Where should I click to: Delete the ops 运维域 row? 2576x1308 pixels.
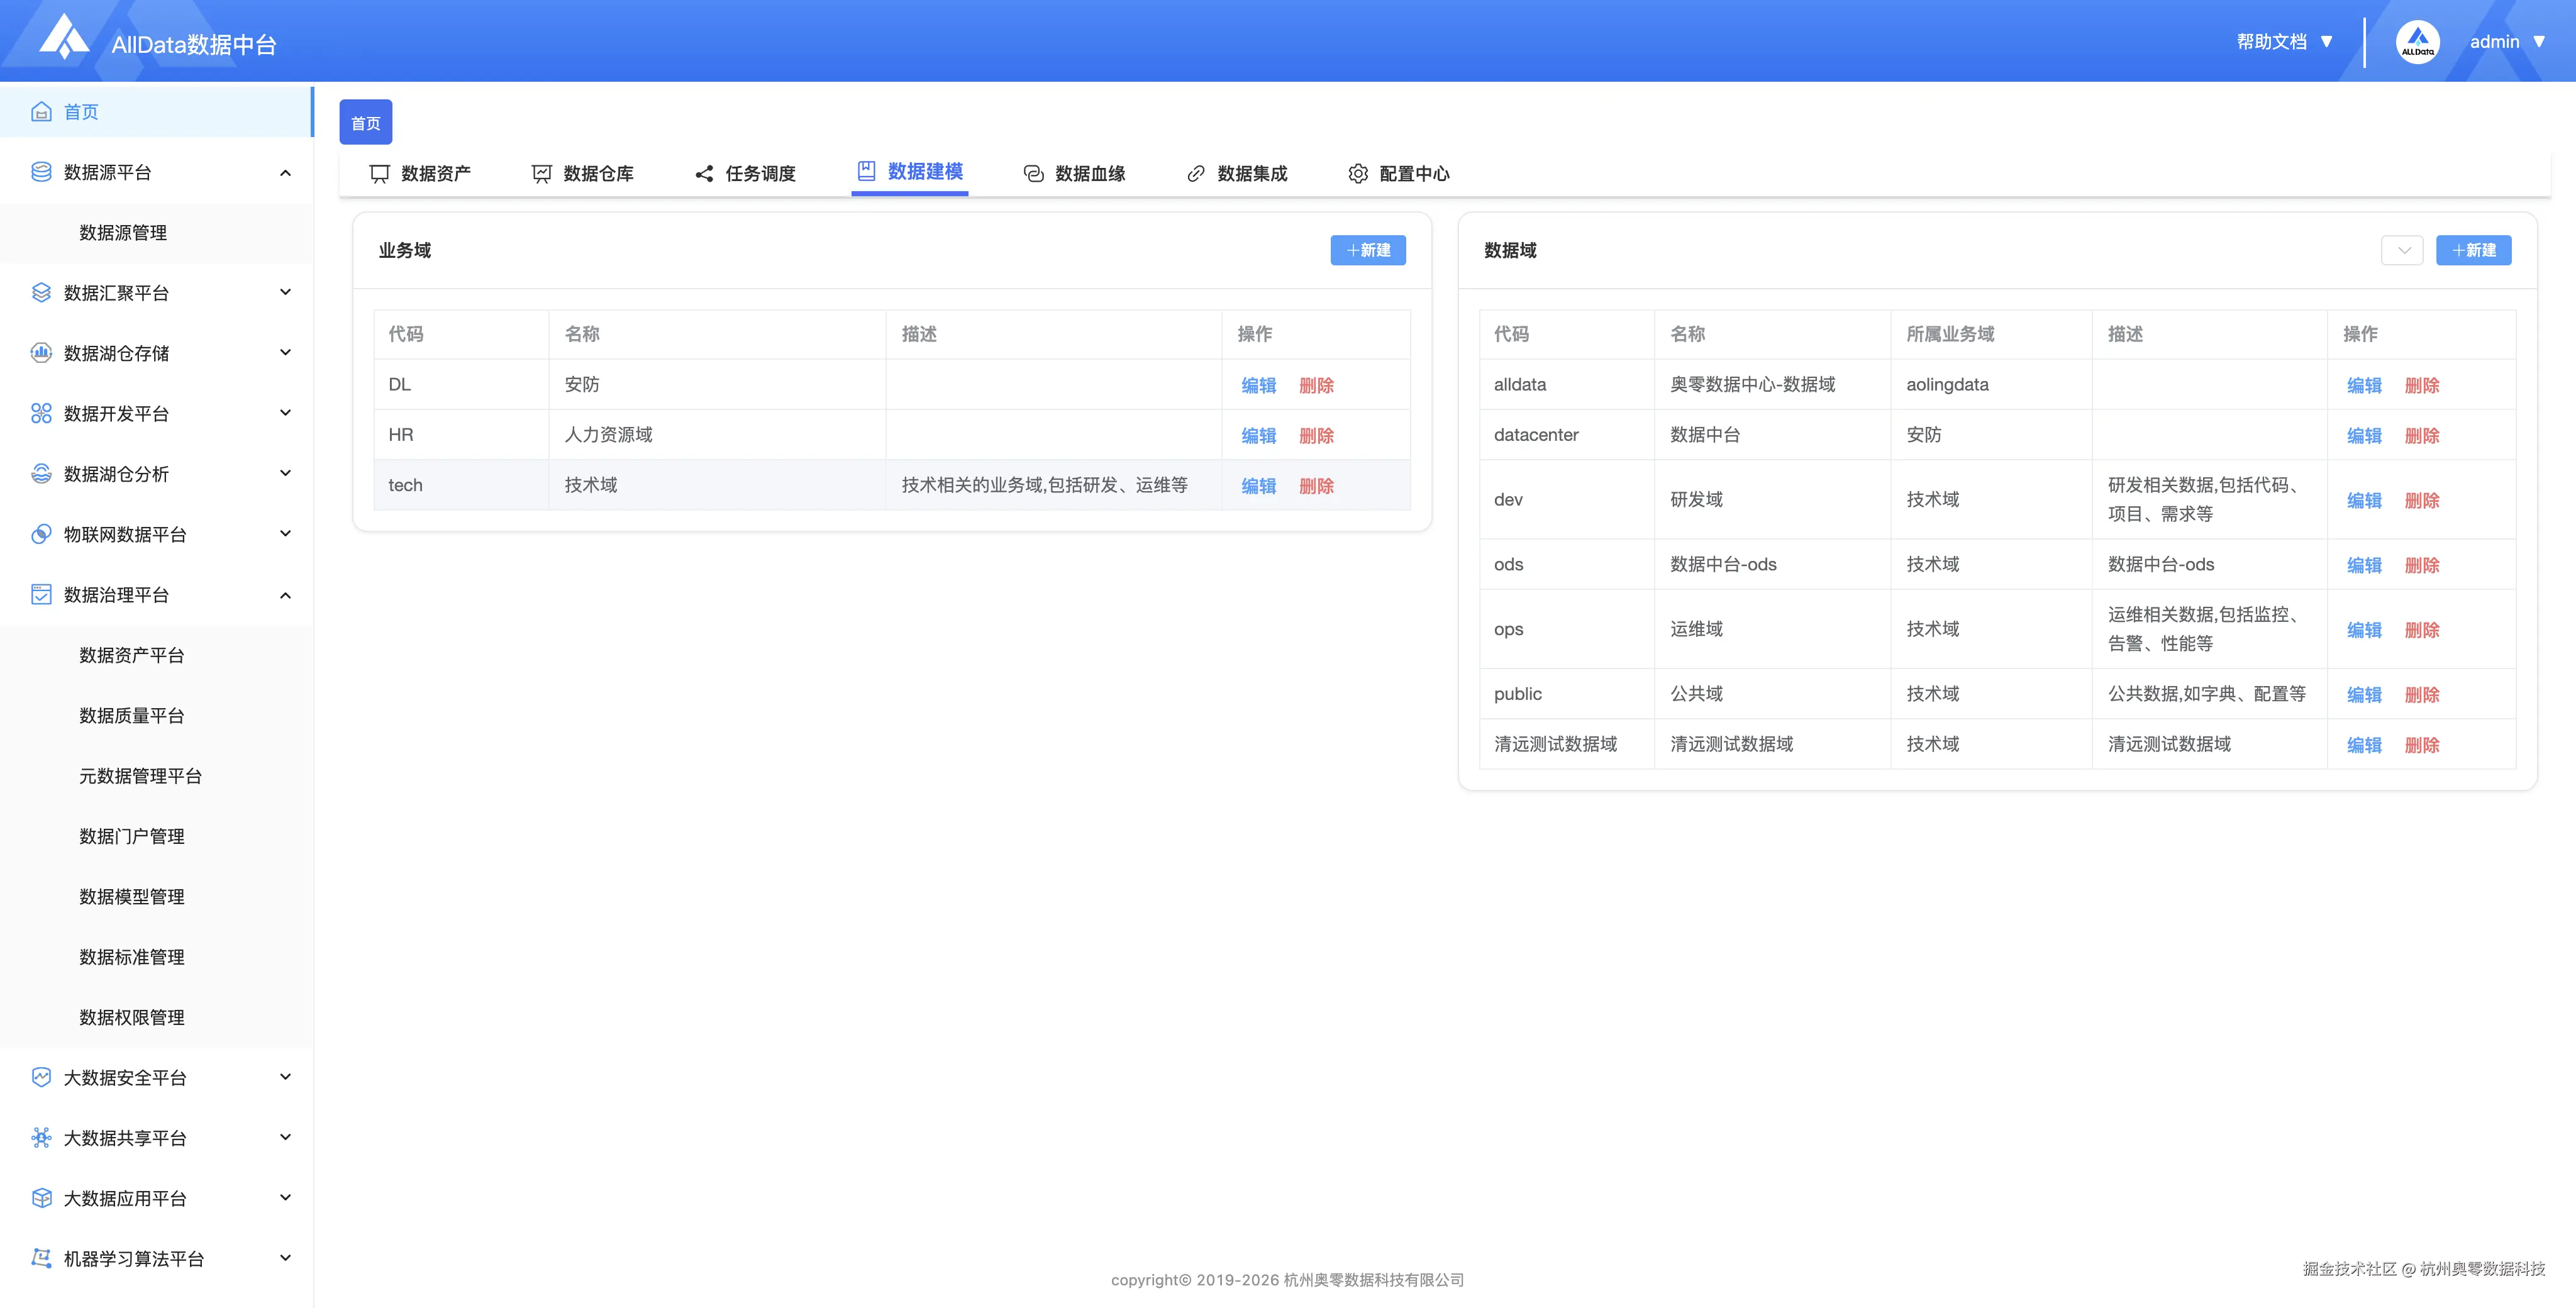tap(2422, 630)
